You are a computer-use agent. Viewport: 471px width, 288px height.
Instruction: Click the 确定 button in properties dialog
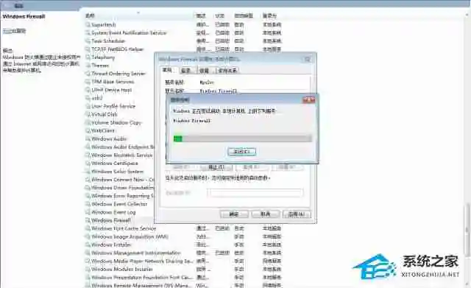point(234,214)
